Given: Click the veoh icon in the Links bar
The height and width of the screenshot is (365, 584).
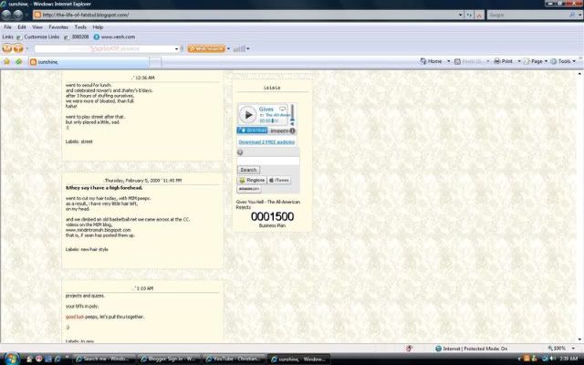Looking at the screenshot, I should (x=97, y=36).
